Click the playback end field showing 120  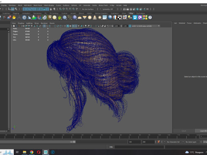tap(135, 142)
